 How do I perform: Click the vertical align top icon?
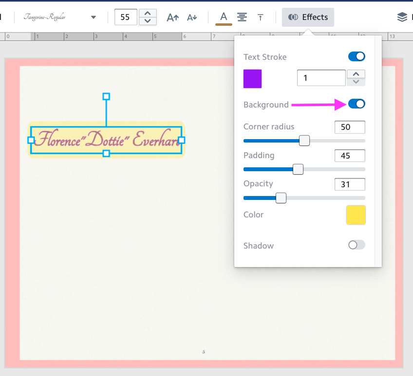point(261,17)
